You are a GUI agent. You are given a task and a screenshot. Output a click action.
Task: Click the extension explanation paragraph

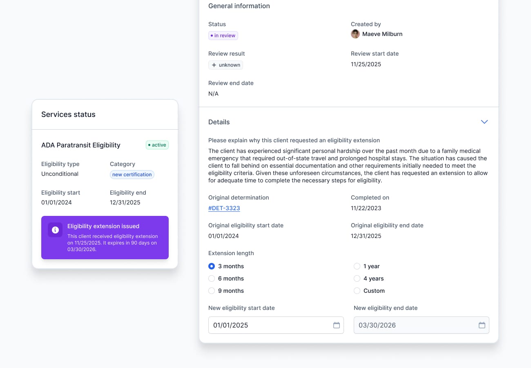[348, 166]
